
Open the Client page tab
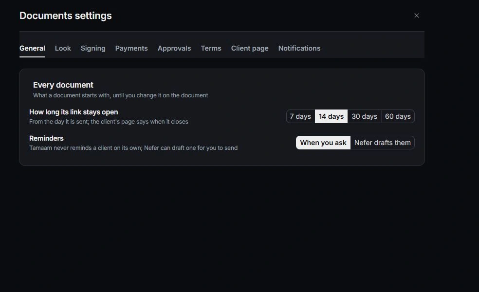250,48
